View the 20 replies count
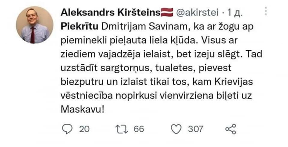This screenshot has height=147, width=288. click(85, 129)
